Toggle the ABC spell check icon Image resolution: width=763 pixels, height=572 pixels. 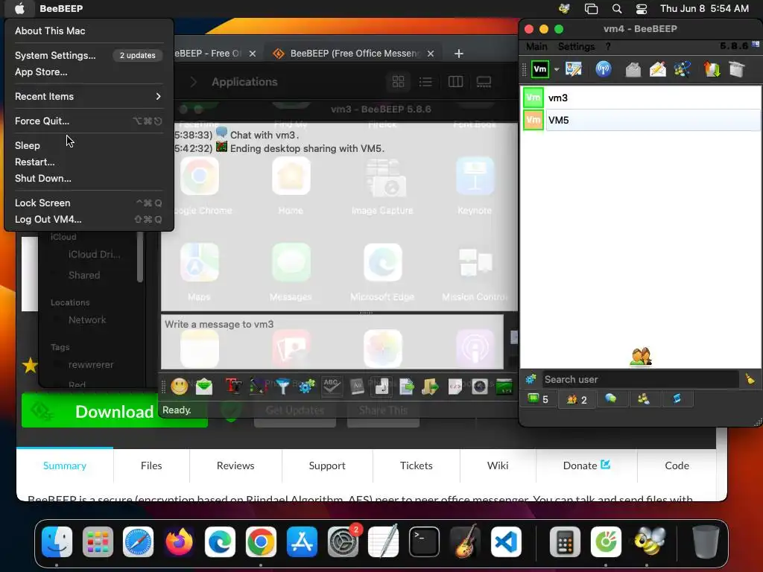tap(332, 387)
